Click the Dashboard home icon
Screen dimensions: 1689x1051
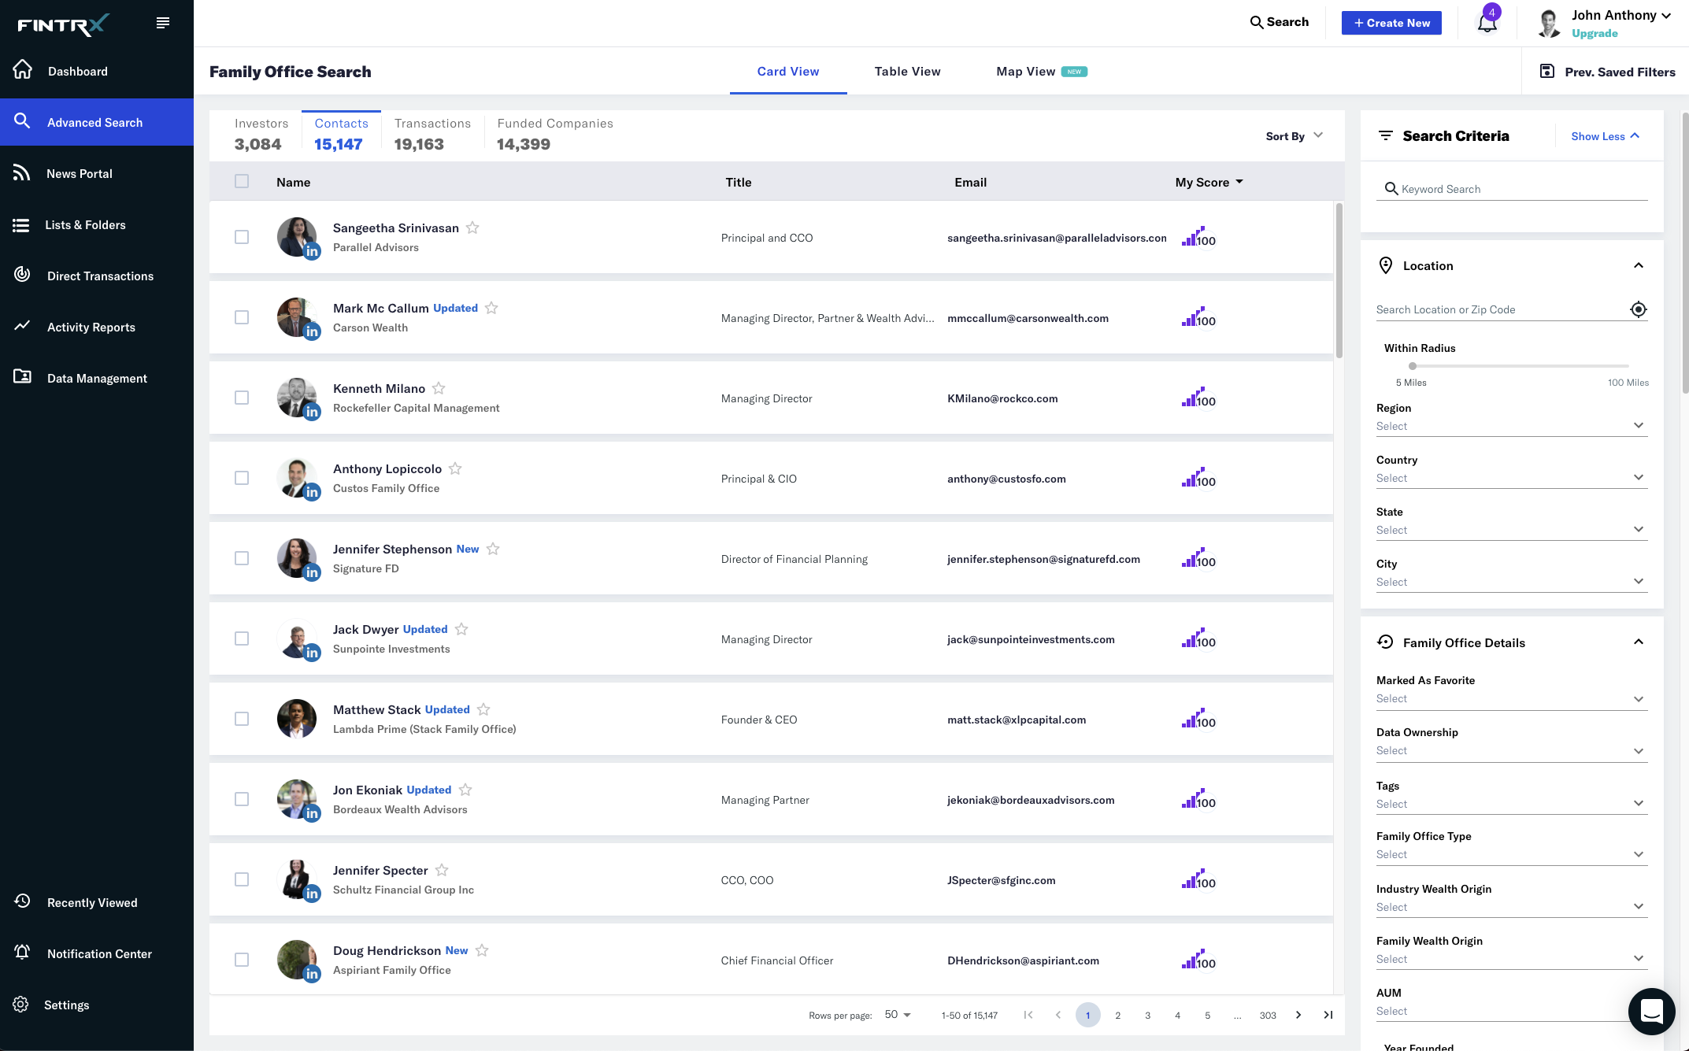click(x=22, y=70)
